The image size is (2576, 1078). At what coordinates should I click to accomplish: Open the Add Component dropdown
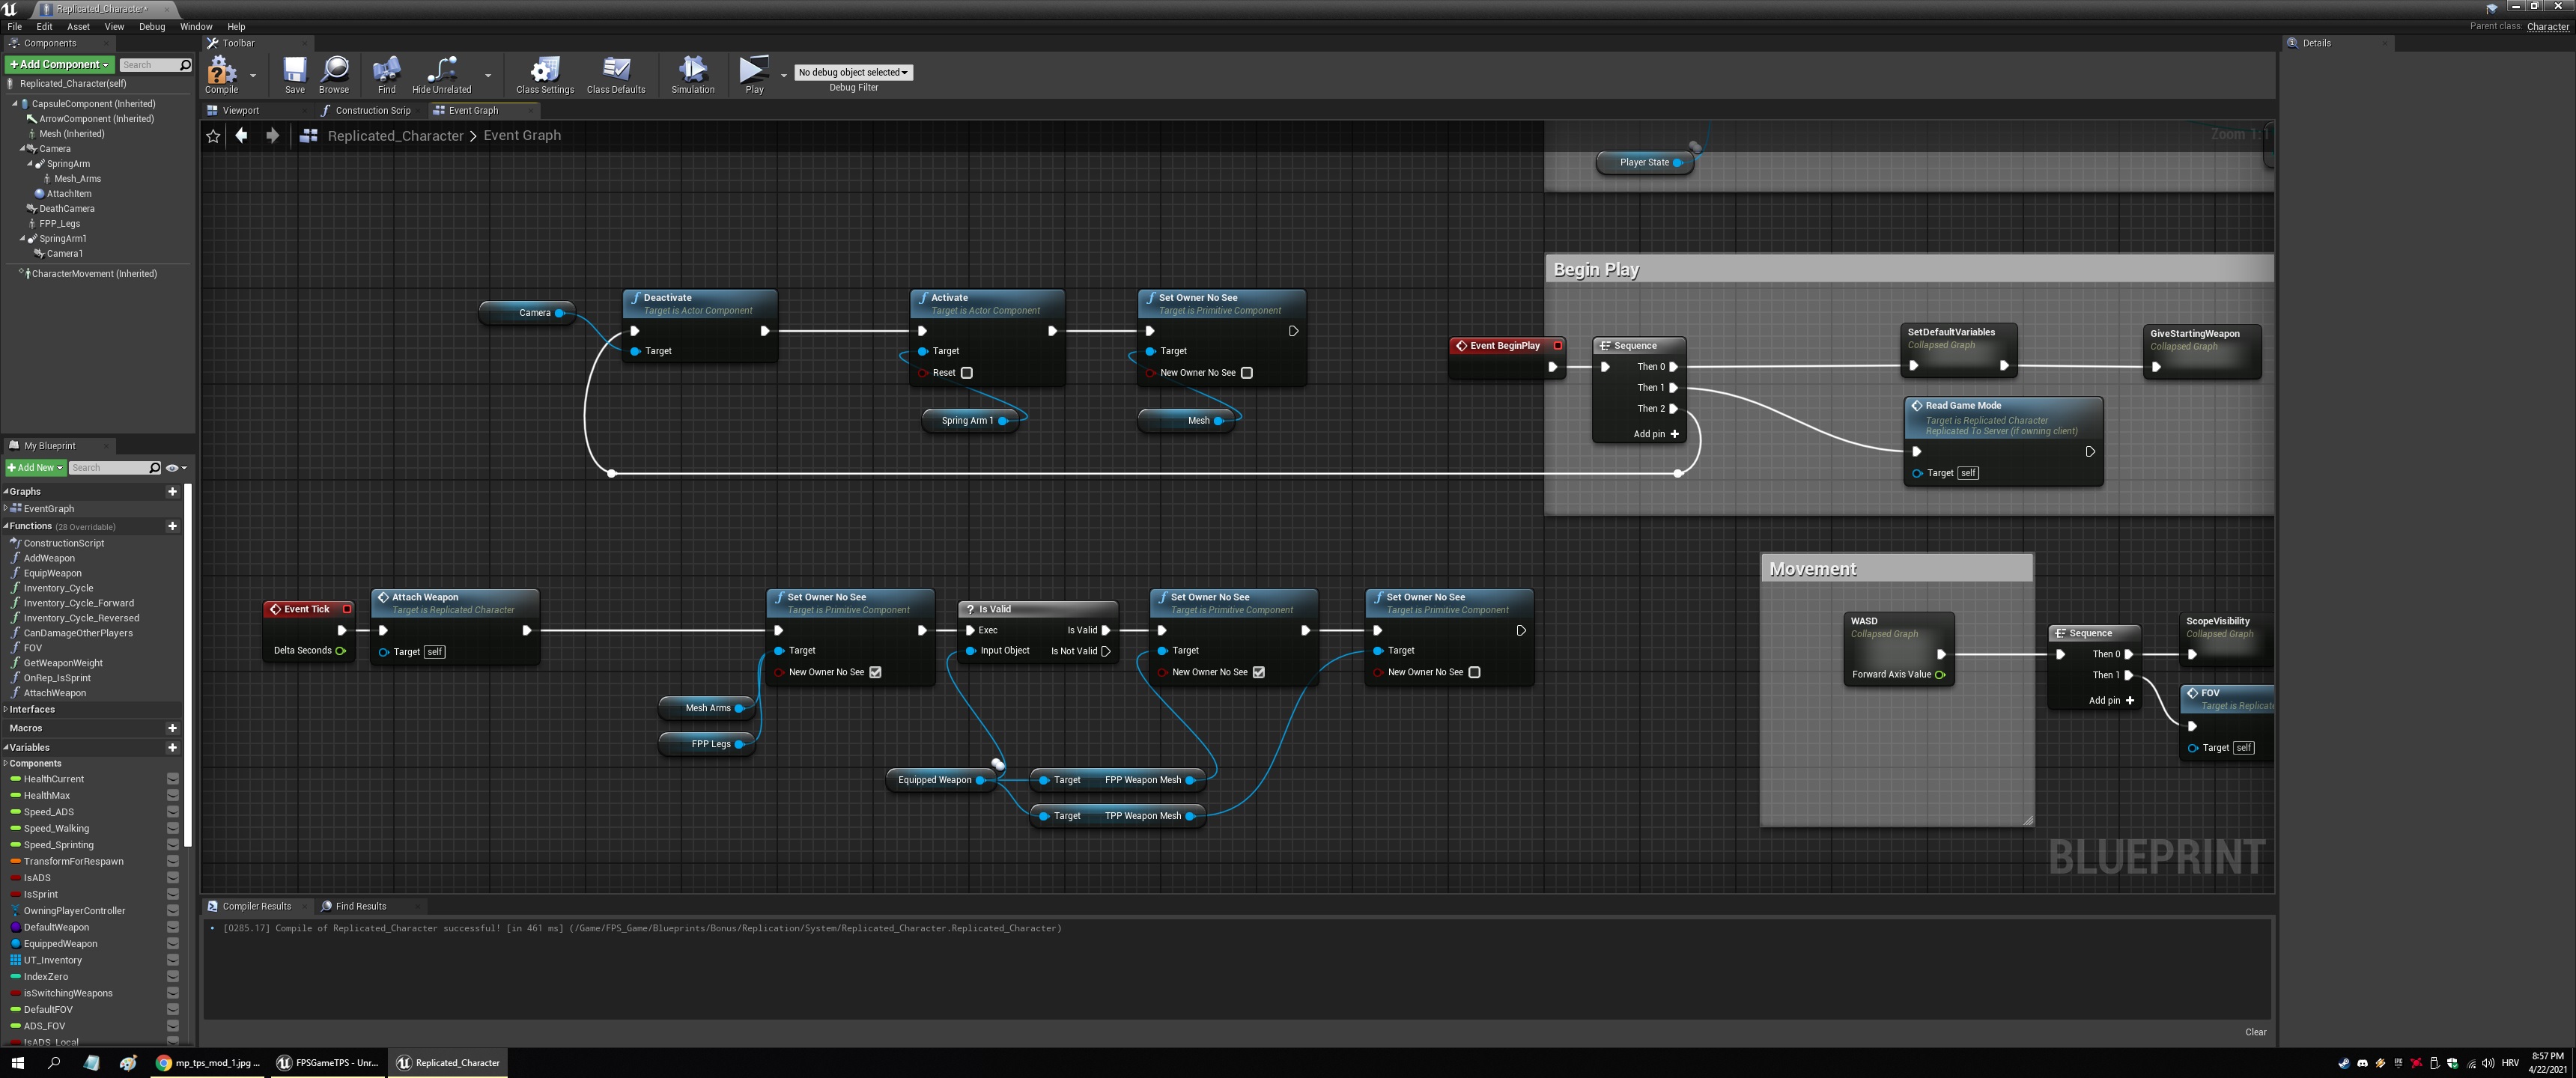coord(59,64)
